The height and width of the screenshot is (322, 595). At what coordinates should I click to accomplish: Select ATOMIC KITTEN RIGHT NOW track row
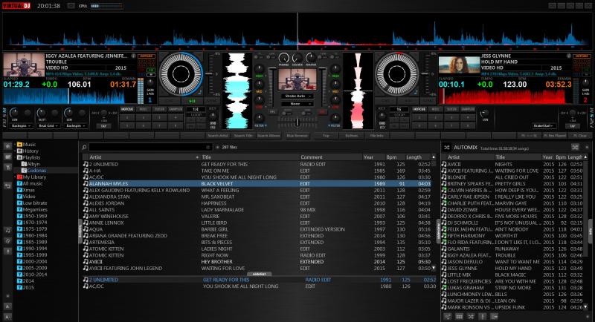257,255
